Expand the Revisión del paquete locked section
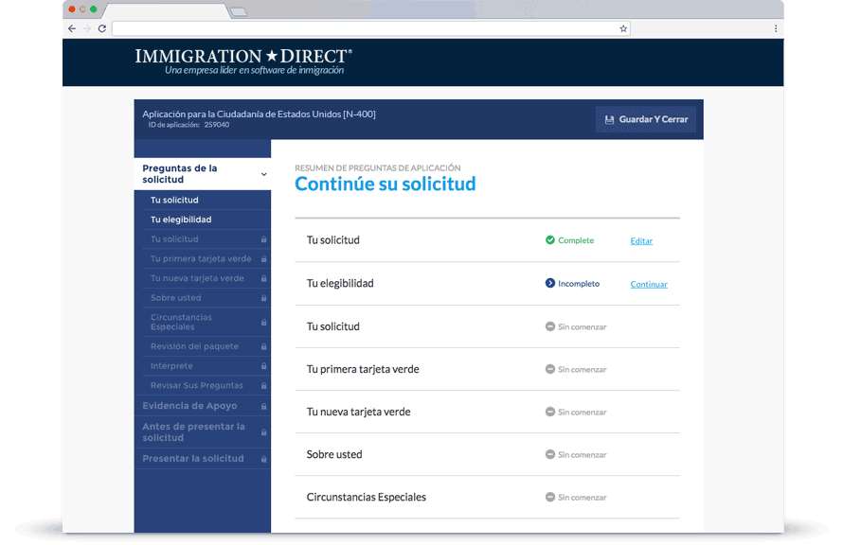 pos(195,346)
